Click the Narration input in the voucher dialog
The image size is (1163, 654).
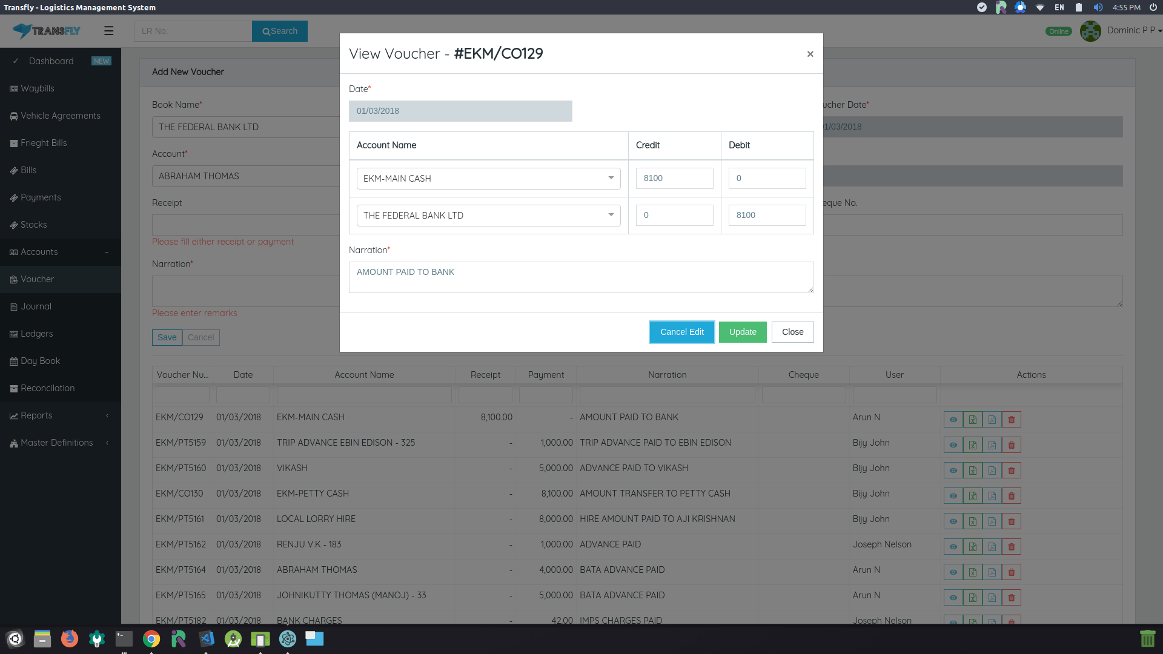pyautogui.click(x=581, y=277)
